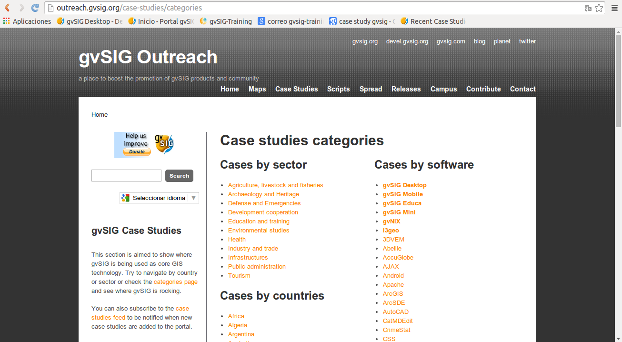Open the gvSIG Desktop software category link

click(404, 185)
